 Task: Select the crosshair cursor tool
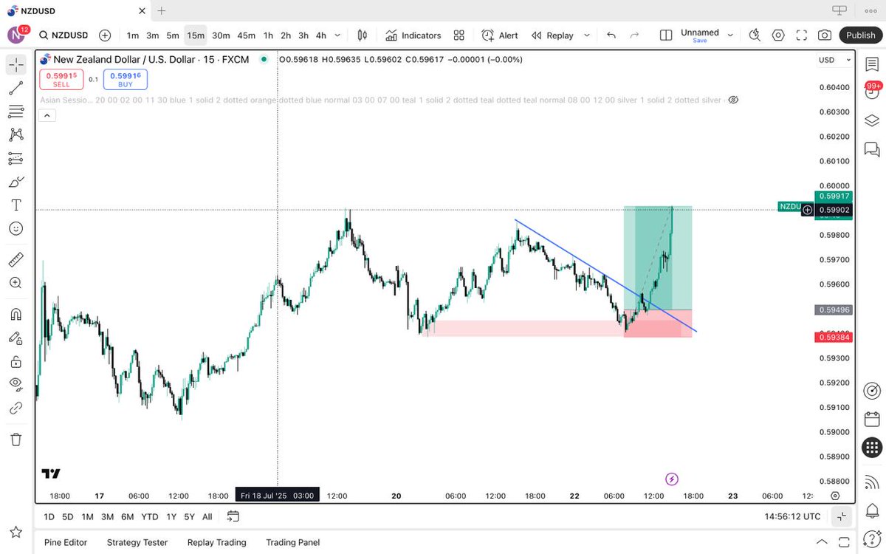(16, 65)
